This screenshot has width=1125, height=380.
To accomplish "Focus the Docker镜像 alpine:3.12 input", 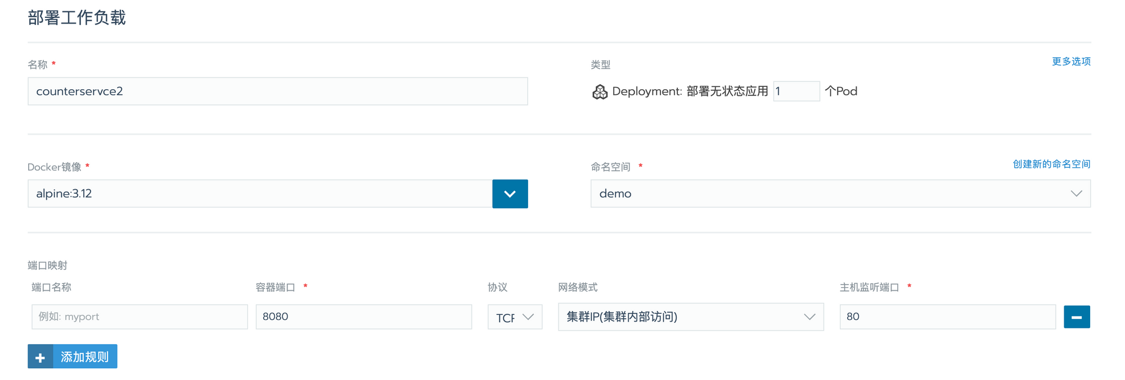I will coord(259,194).
